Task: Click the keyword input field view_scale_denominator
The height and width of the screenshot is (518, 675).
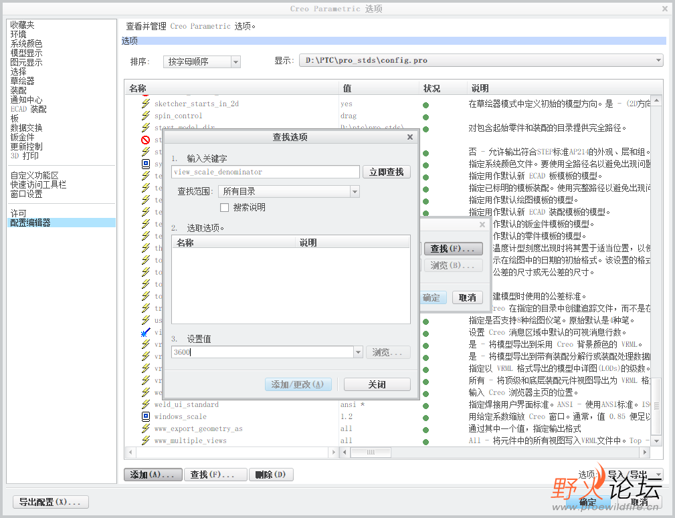Action: point(265,172)
